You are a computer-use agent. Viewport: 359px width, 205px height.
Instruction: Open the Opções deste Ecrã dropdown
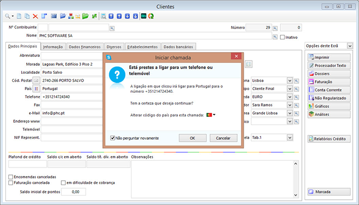click(350, 46)
